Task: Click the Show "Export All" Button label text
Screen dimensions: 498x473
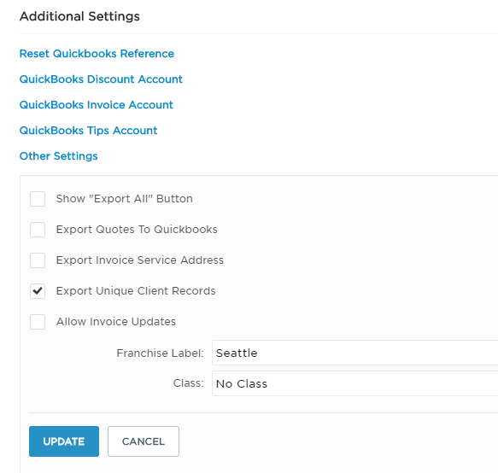Action: coord(125,199)
